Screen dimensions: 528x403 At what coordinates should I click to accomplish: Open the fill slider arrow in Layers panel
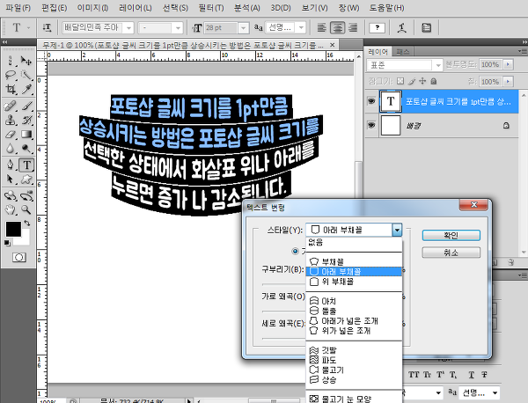click(508, 82)
